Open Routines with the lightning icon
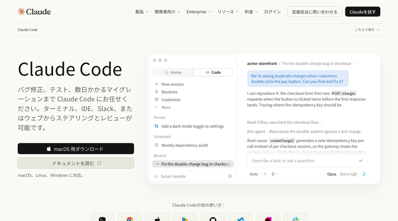Image resolution: width=398 pixels, height=221 pixels. tap(156, 92)
